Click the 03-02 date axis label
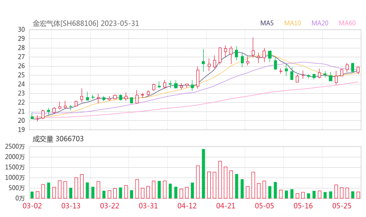 32,206
